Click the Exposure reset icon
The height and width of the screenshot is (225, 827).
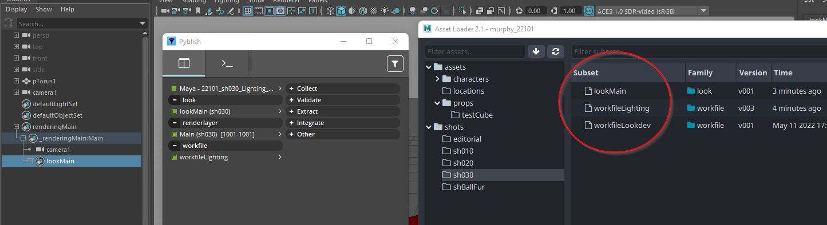pos(519,11)
